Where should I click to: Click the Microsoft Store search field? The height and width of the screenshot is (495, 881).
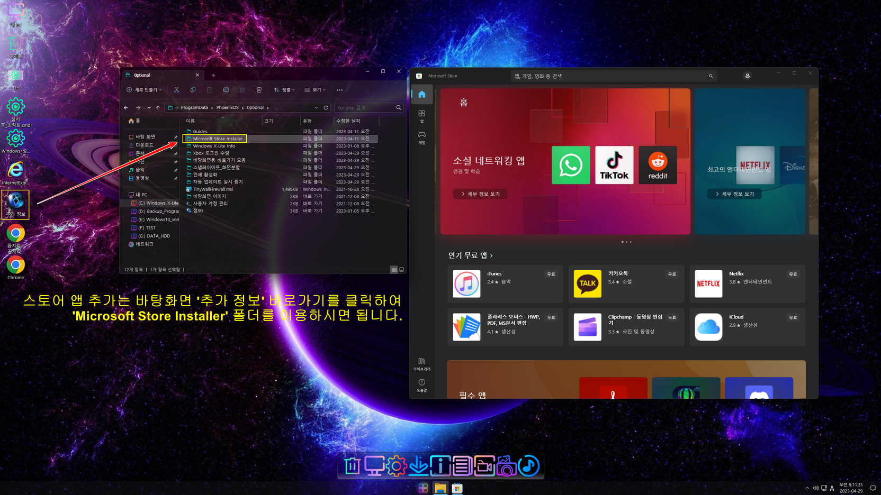(x=613, y=76)
